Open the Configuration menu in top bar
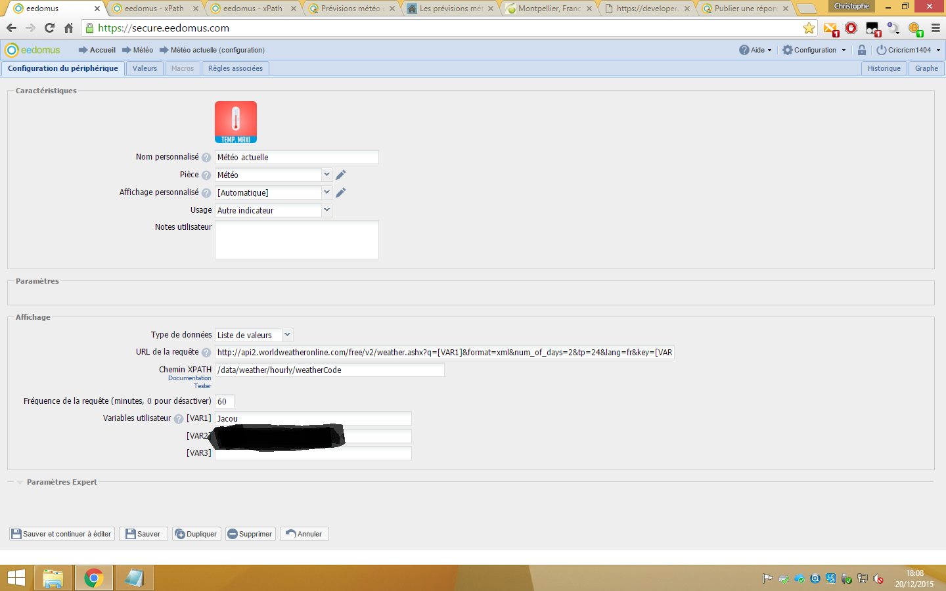946x591 pixels. pyautogui.click(x=814, y=50)
